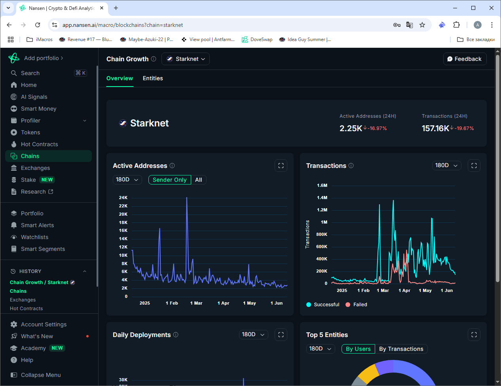
Task: Select Sender Only address filter
Action: 169,180
